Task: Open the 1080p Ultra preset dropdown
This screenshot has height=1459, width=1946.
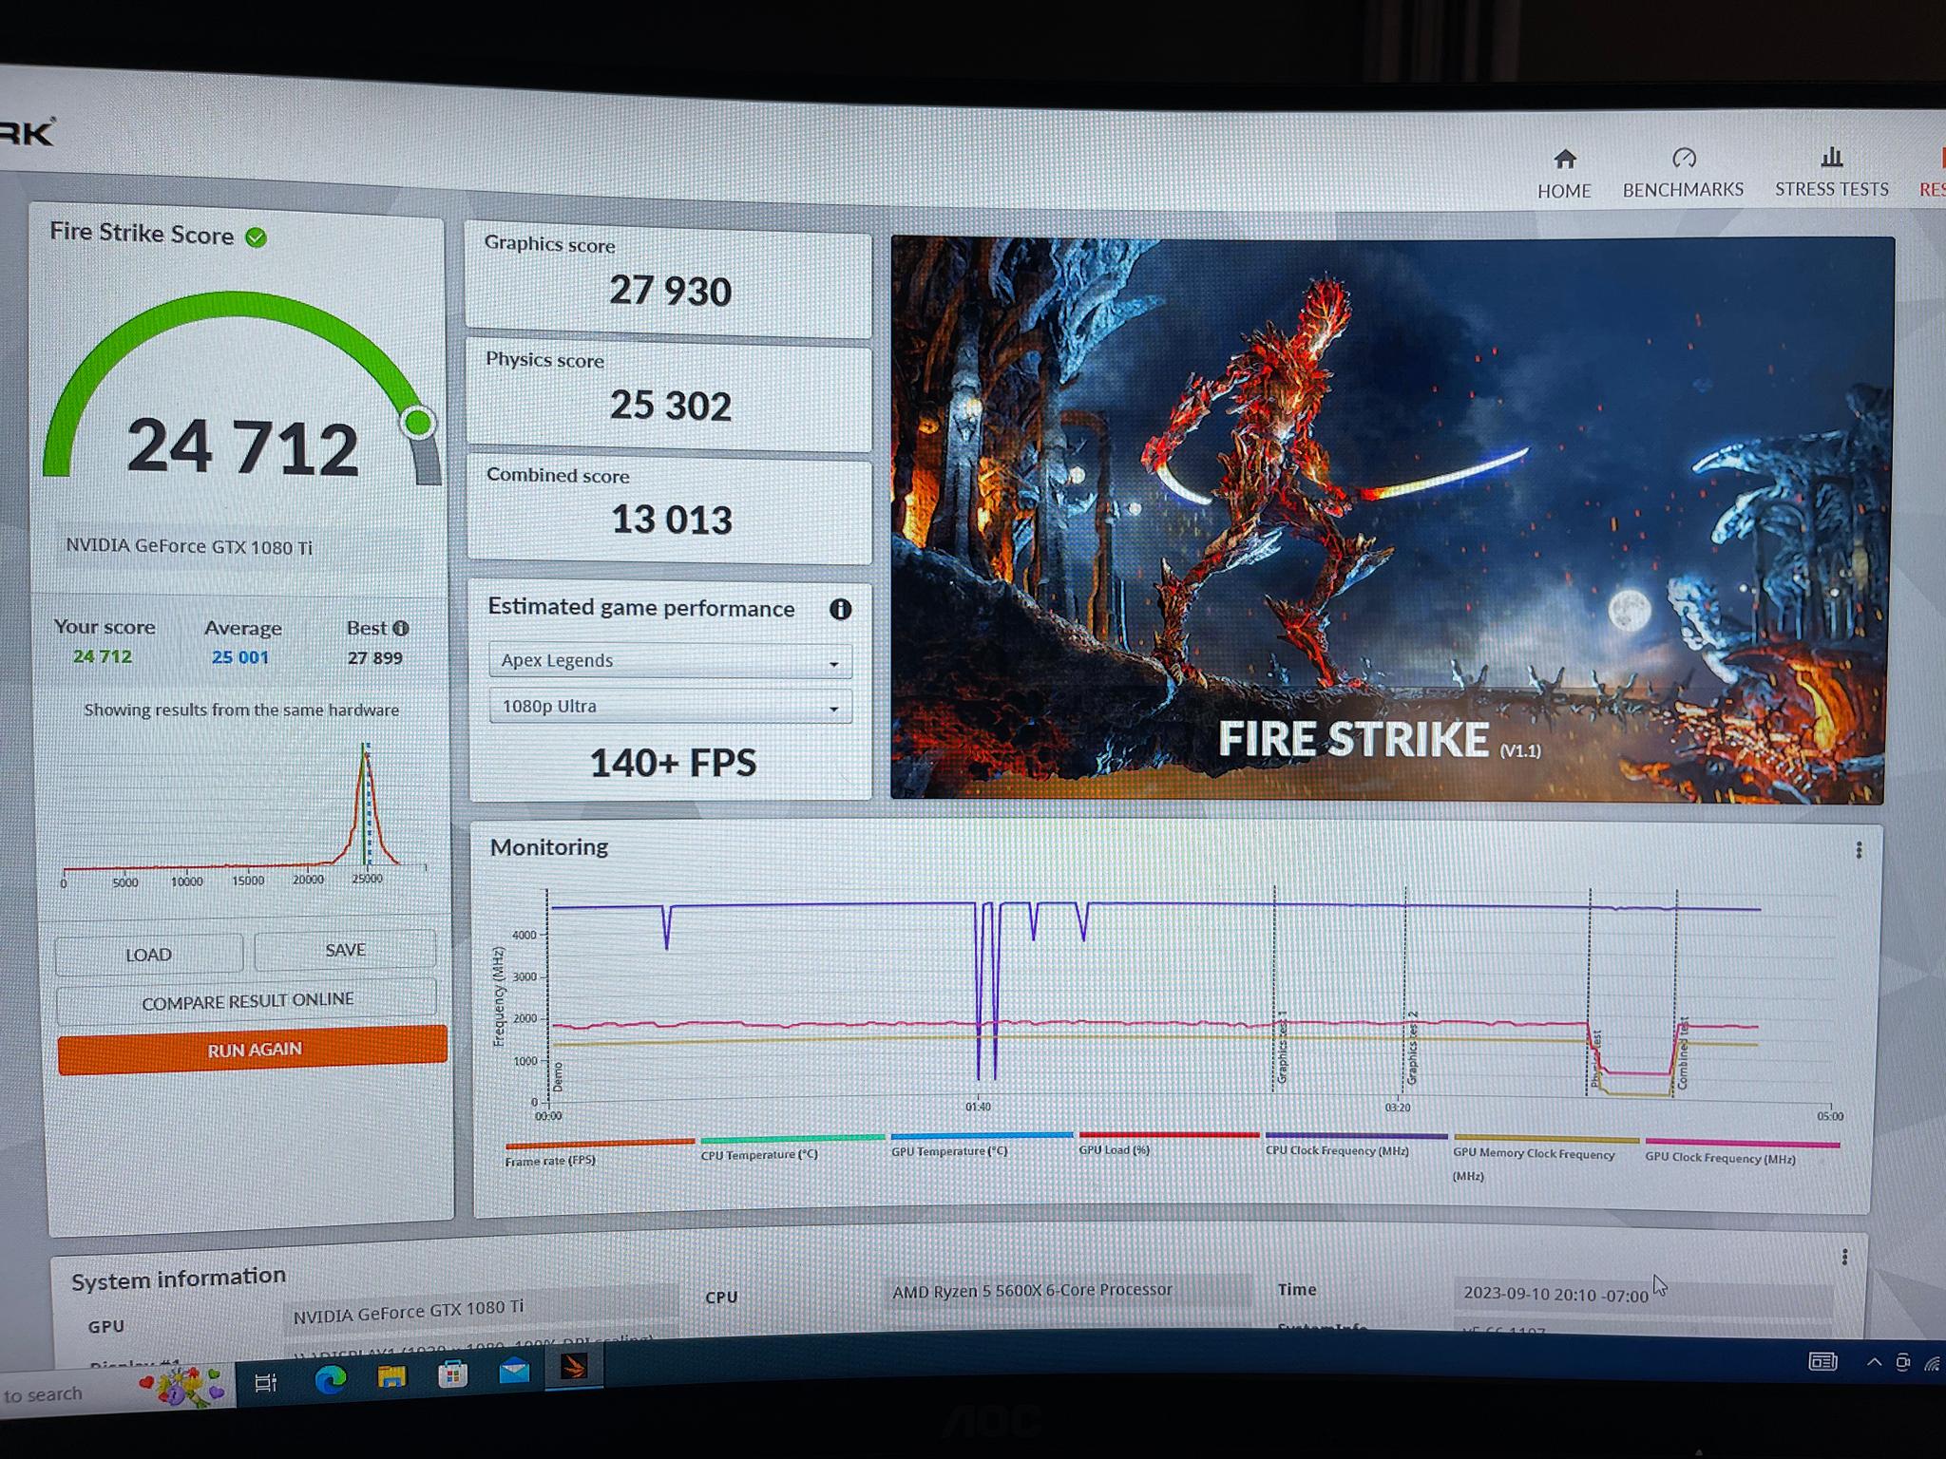Action: [x=670, y=707]
